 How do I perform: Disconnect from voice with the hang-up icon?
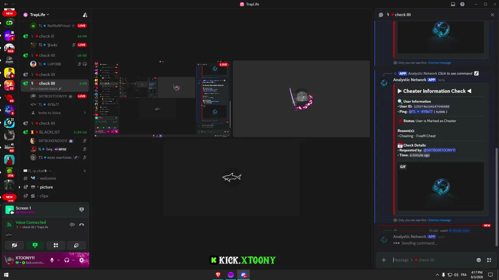pyautogui.click(x=81, y=224)
